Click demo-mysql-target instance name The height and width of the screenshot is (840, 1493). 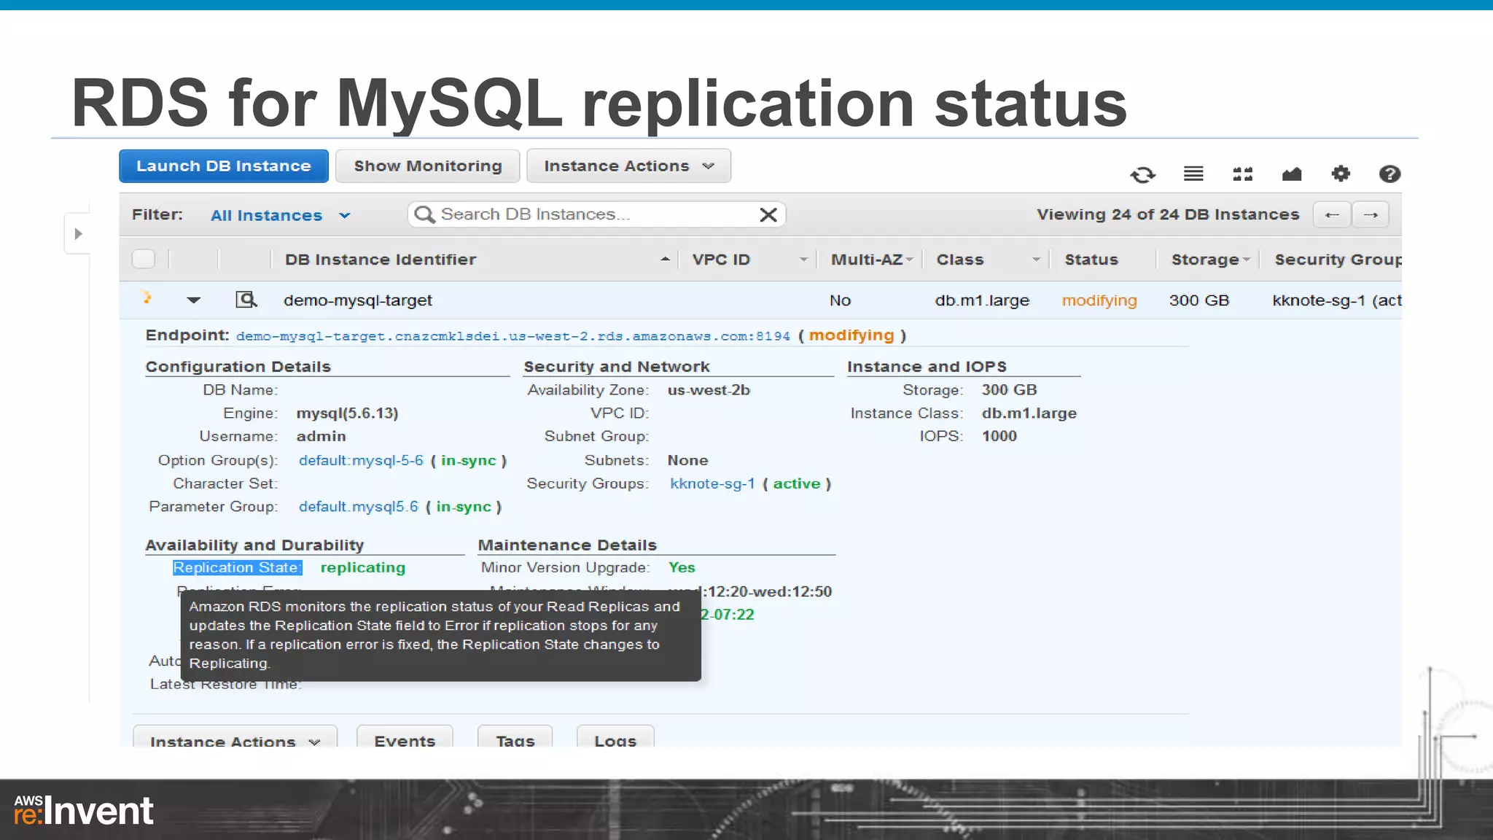(357, 300)
